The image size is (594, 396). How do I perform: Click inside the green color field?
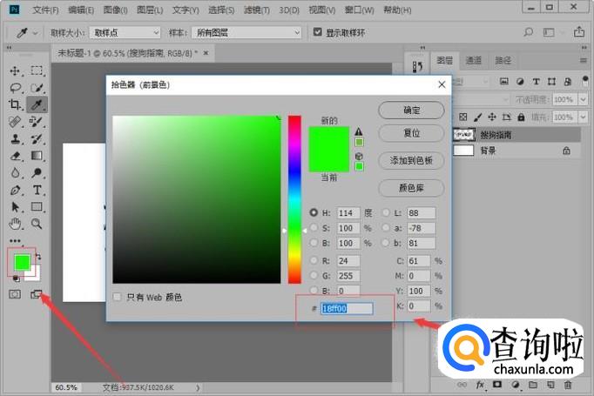pyautogui.click(x=197, y=199)
